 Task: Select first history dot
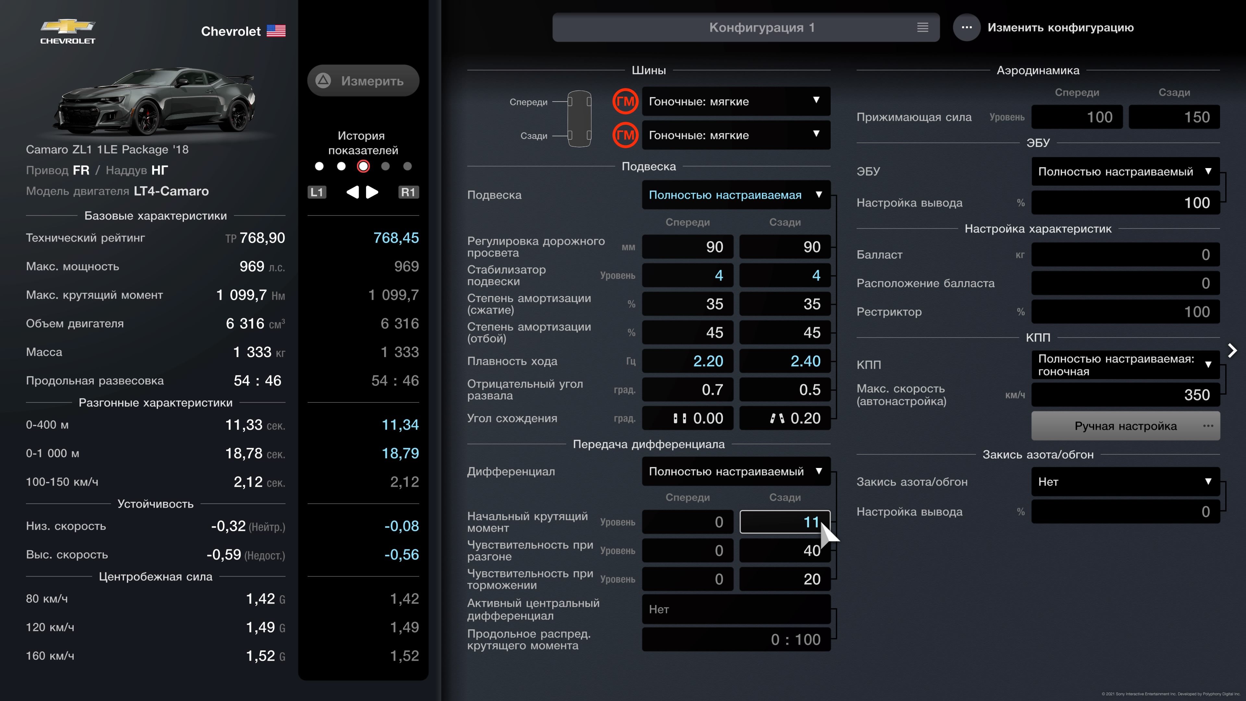319,166
